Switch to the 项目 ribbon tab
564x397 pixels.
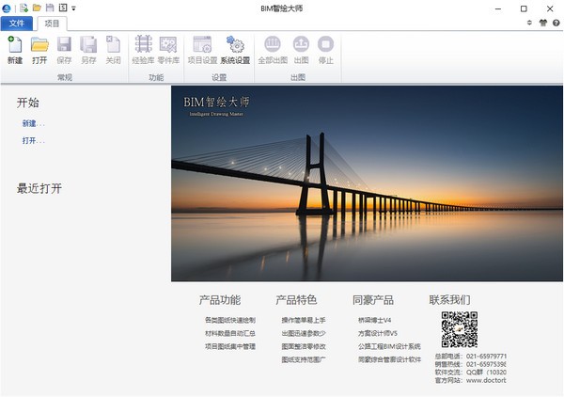(x=54, y=24)
